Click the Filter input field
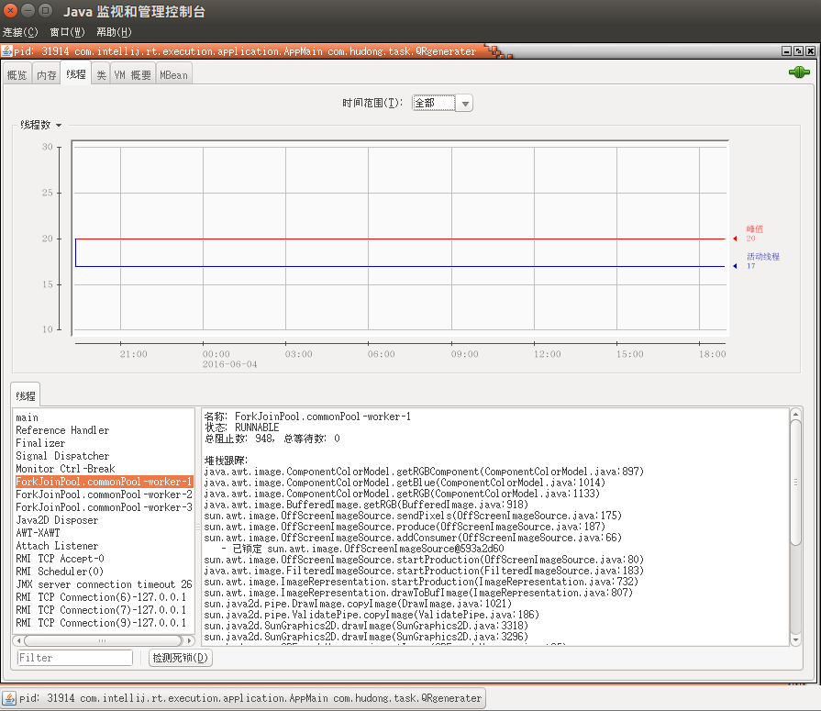The width and height of the screenshot is (821, 711). [x=75, y=658]
